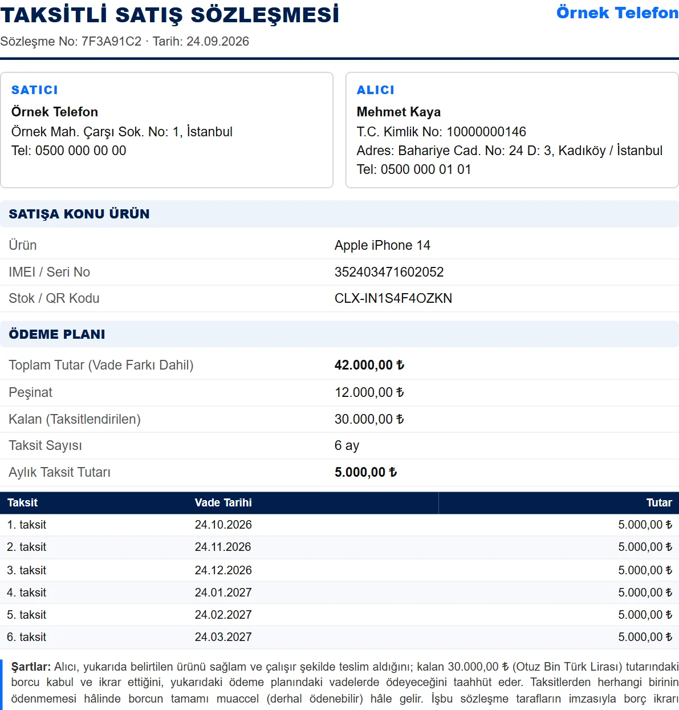Screen dimensions: 679x710
Task: Click the total amount 42.000,00 ₺
Action: [369, 365]
